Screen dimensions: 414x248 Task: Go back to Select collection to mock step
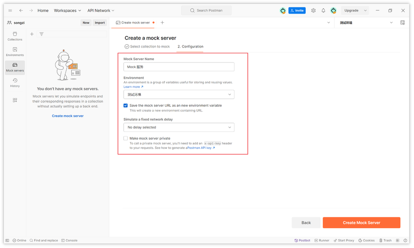(x=147, y=47)
